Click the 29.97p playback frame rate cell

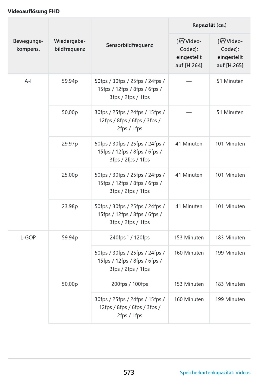[70, 144]
